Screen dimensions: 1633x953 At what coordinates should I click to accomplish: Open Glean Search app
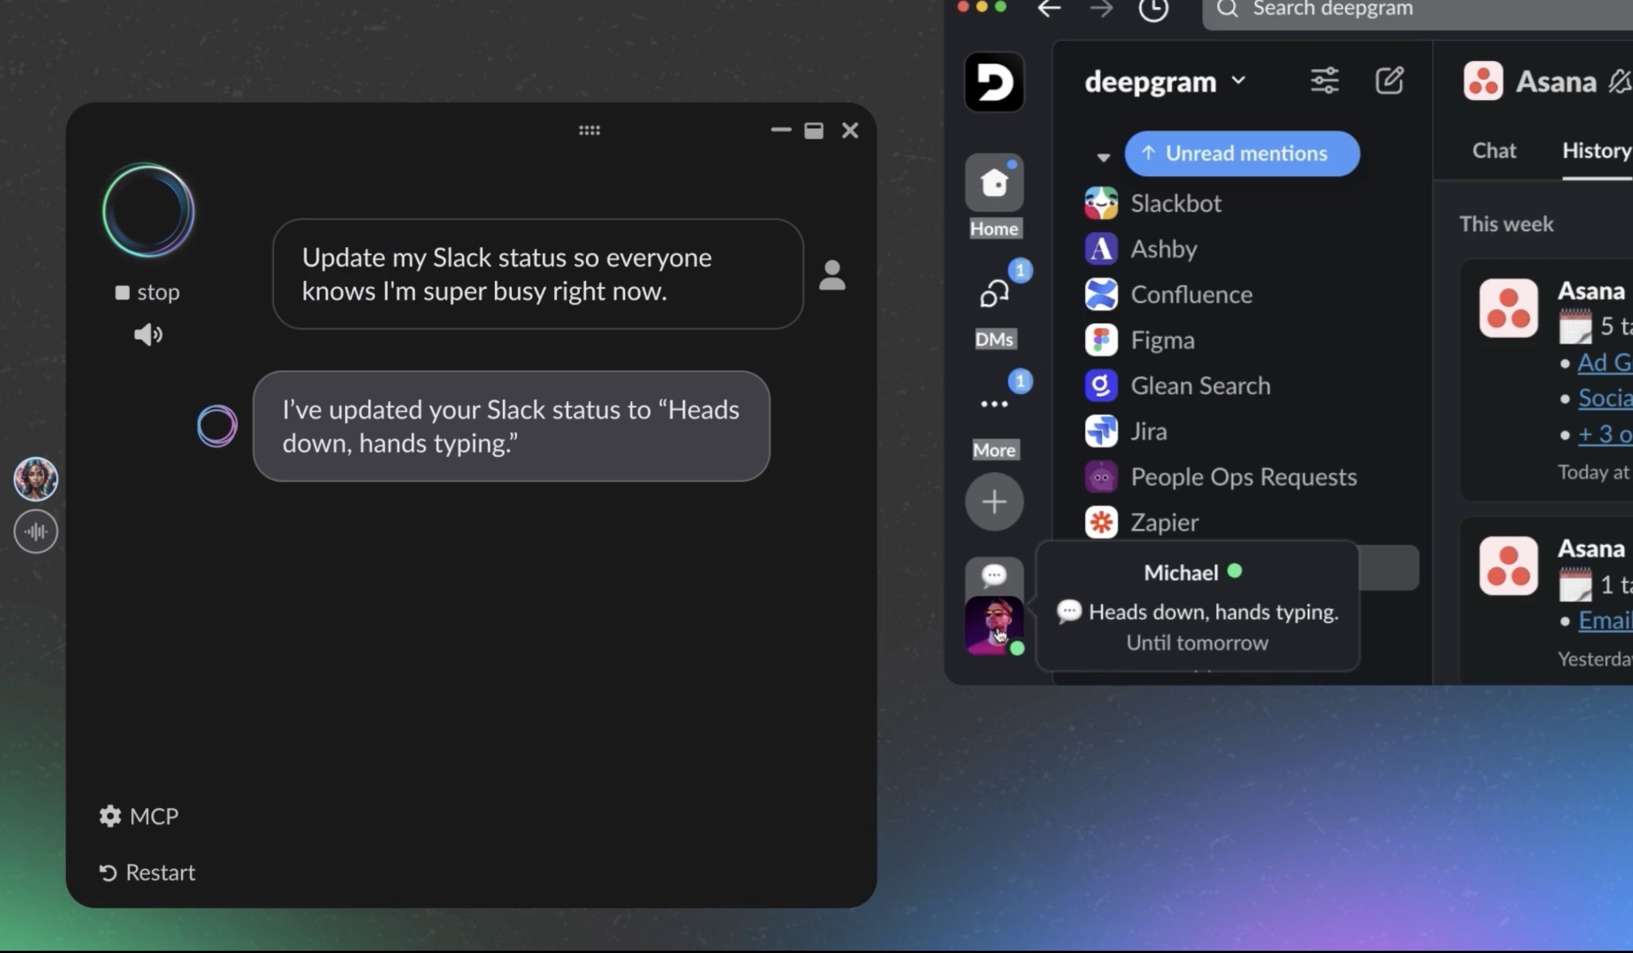click(x=1178, y=386)
